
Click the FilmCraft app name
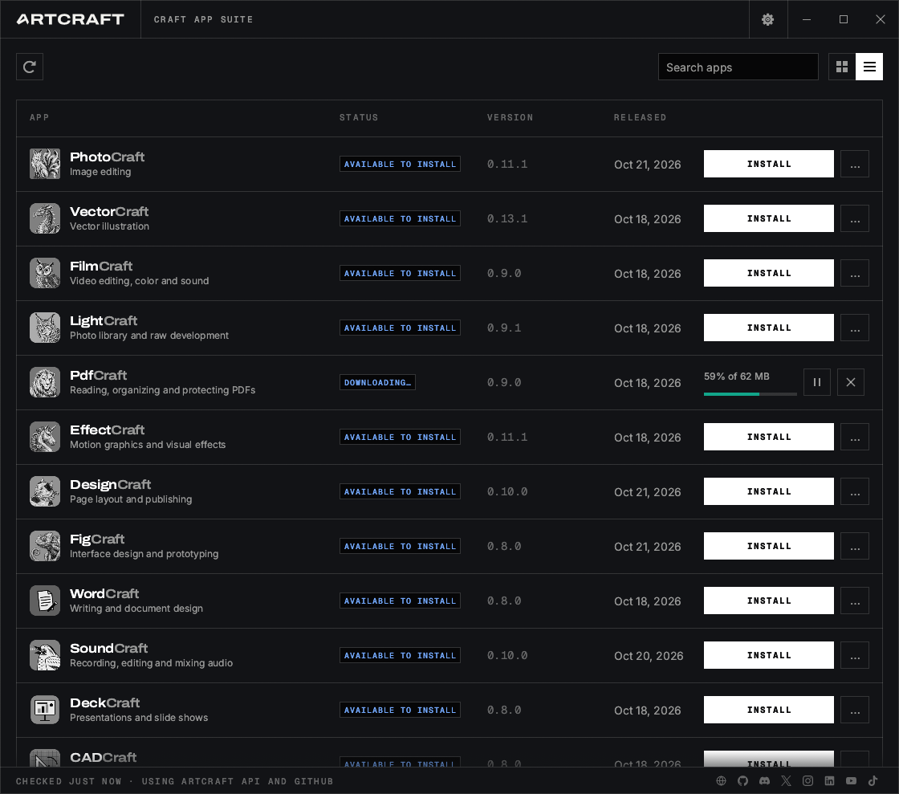pyautogui.click(x=101, y=266)
